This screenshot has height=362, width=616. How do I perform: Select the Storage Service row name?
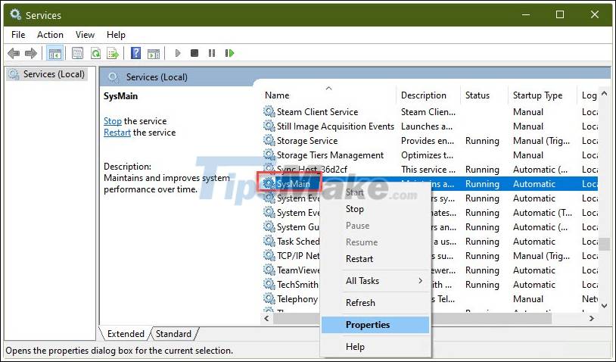tap(307, 140)
